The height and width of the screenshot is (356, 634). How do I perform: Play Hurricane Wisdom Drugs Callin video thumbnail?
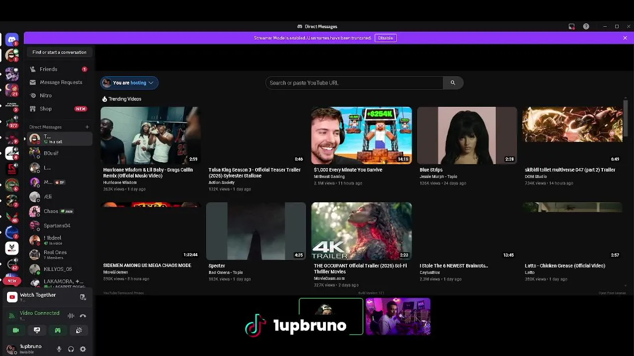151,135
